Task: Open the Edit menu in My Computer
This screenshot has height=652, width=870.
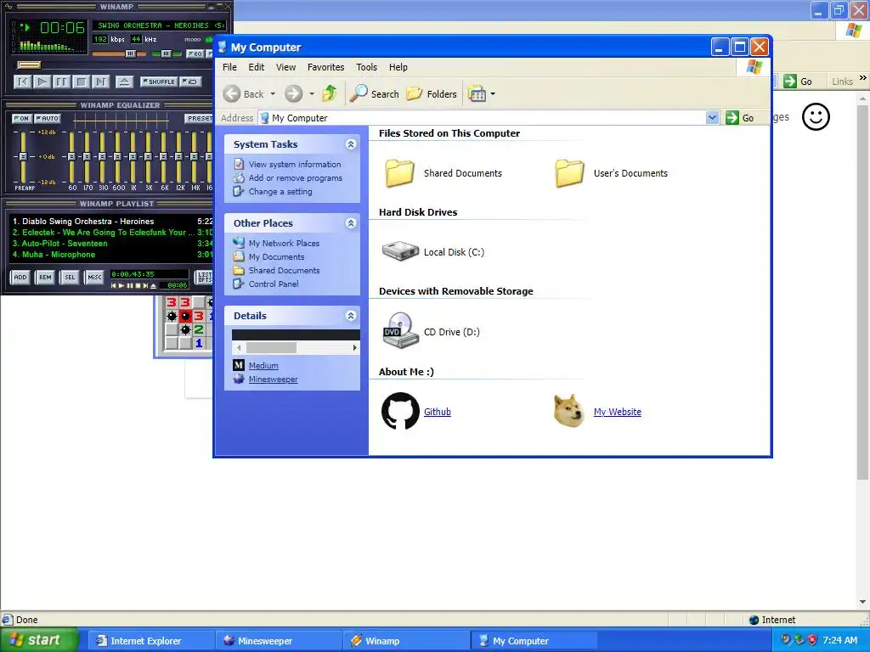Action: [257, 67]
